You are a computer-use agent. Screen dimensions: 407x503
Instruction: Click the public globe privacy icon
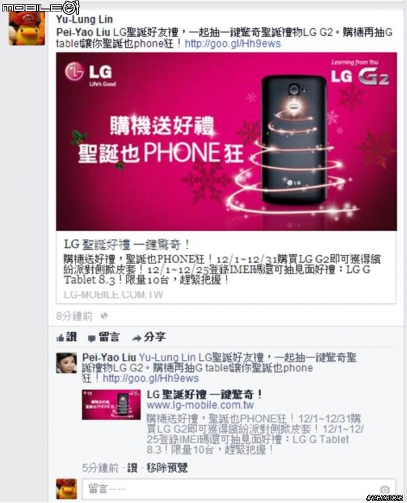(104, 316)
